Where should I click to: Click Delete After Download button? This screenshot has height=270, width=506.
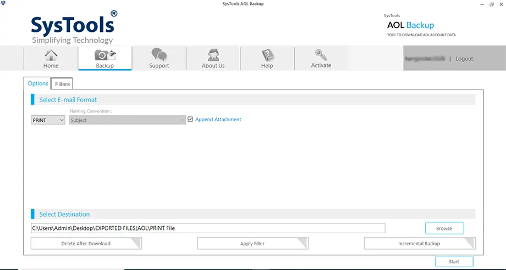click(x=86, y=243)
